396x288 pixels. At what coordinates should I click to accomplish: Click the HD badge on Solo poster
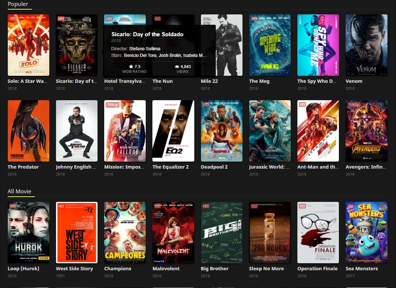tap(13, 18)
